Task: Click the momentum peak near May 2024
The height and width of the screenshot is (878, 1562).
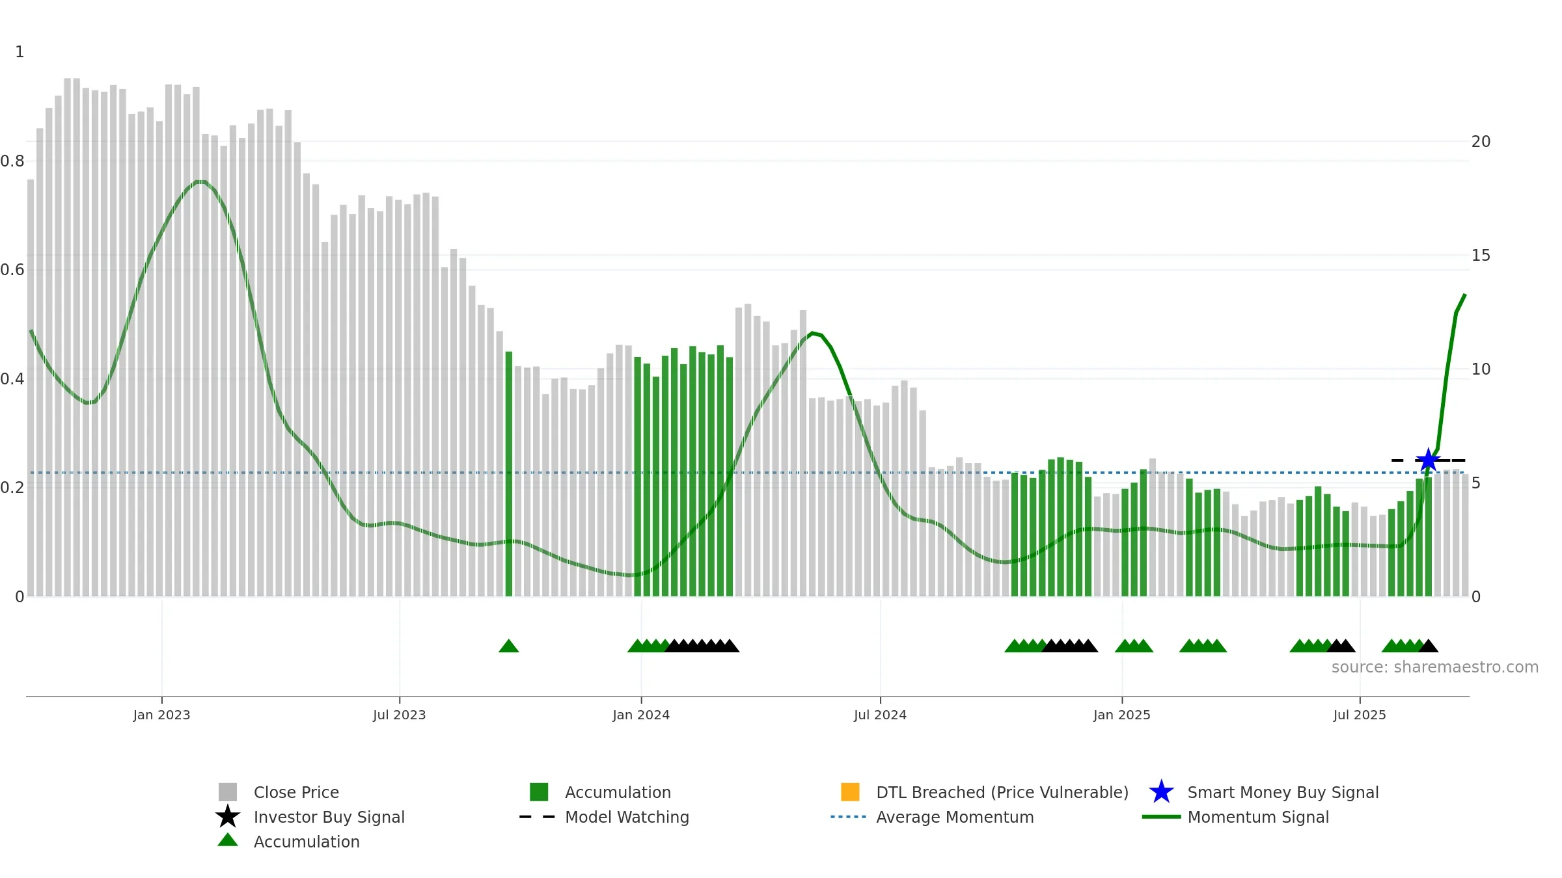Action: [812, 333]
